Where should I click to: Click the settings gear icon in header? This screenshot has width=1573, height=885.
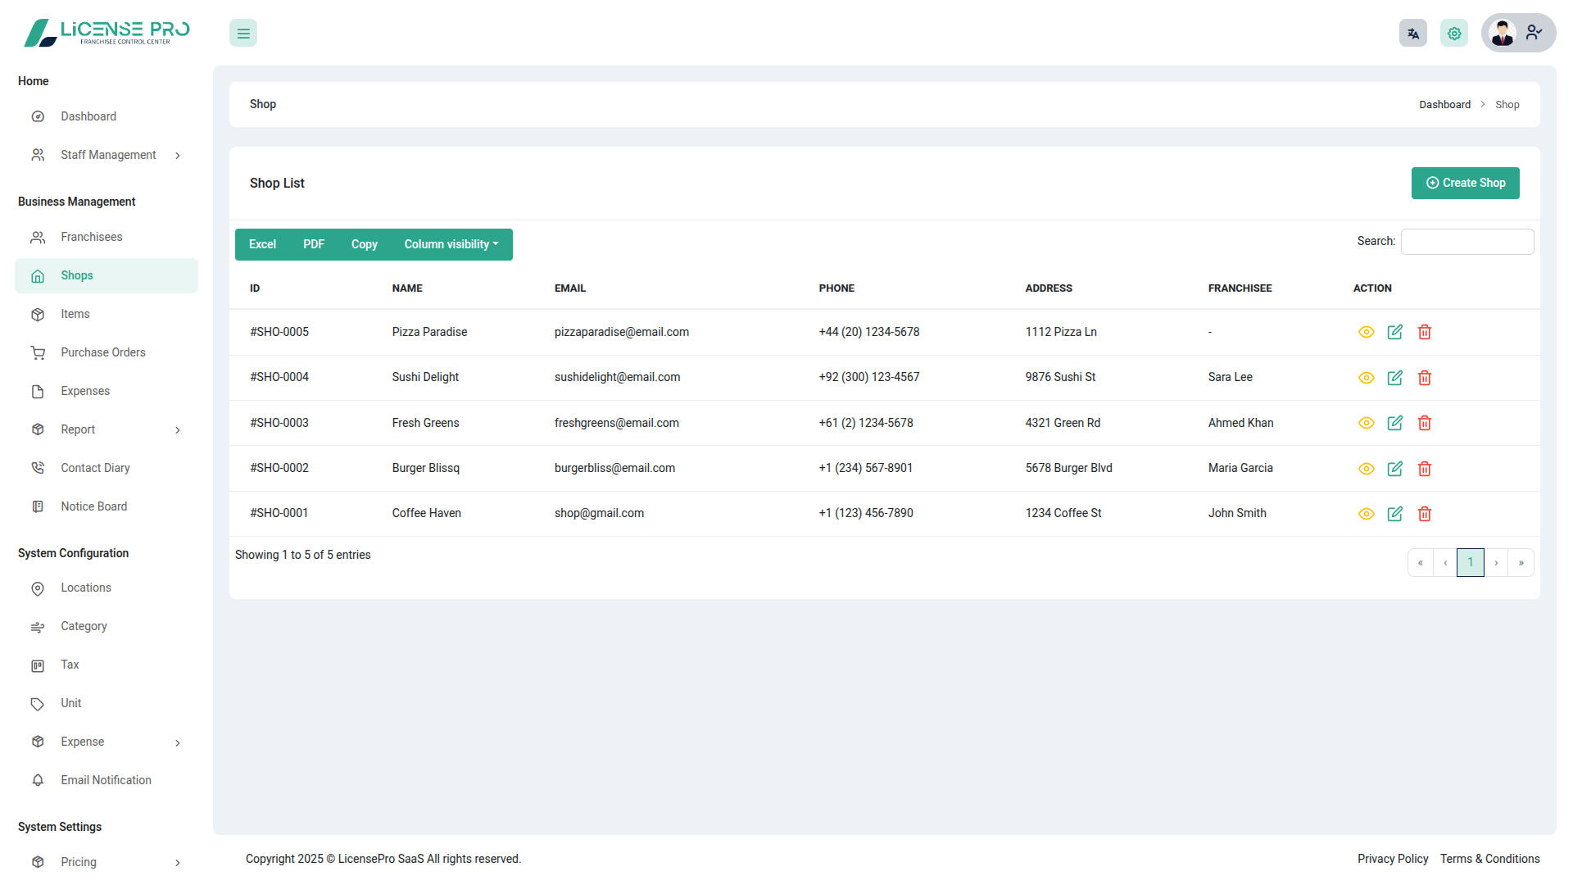(x=1454, y=34)
